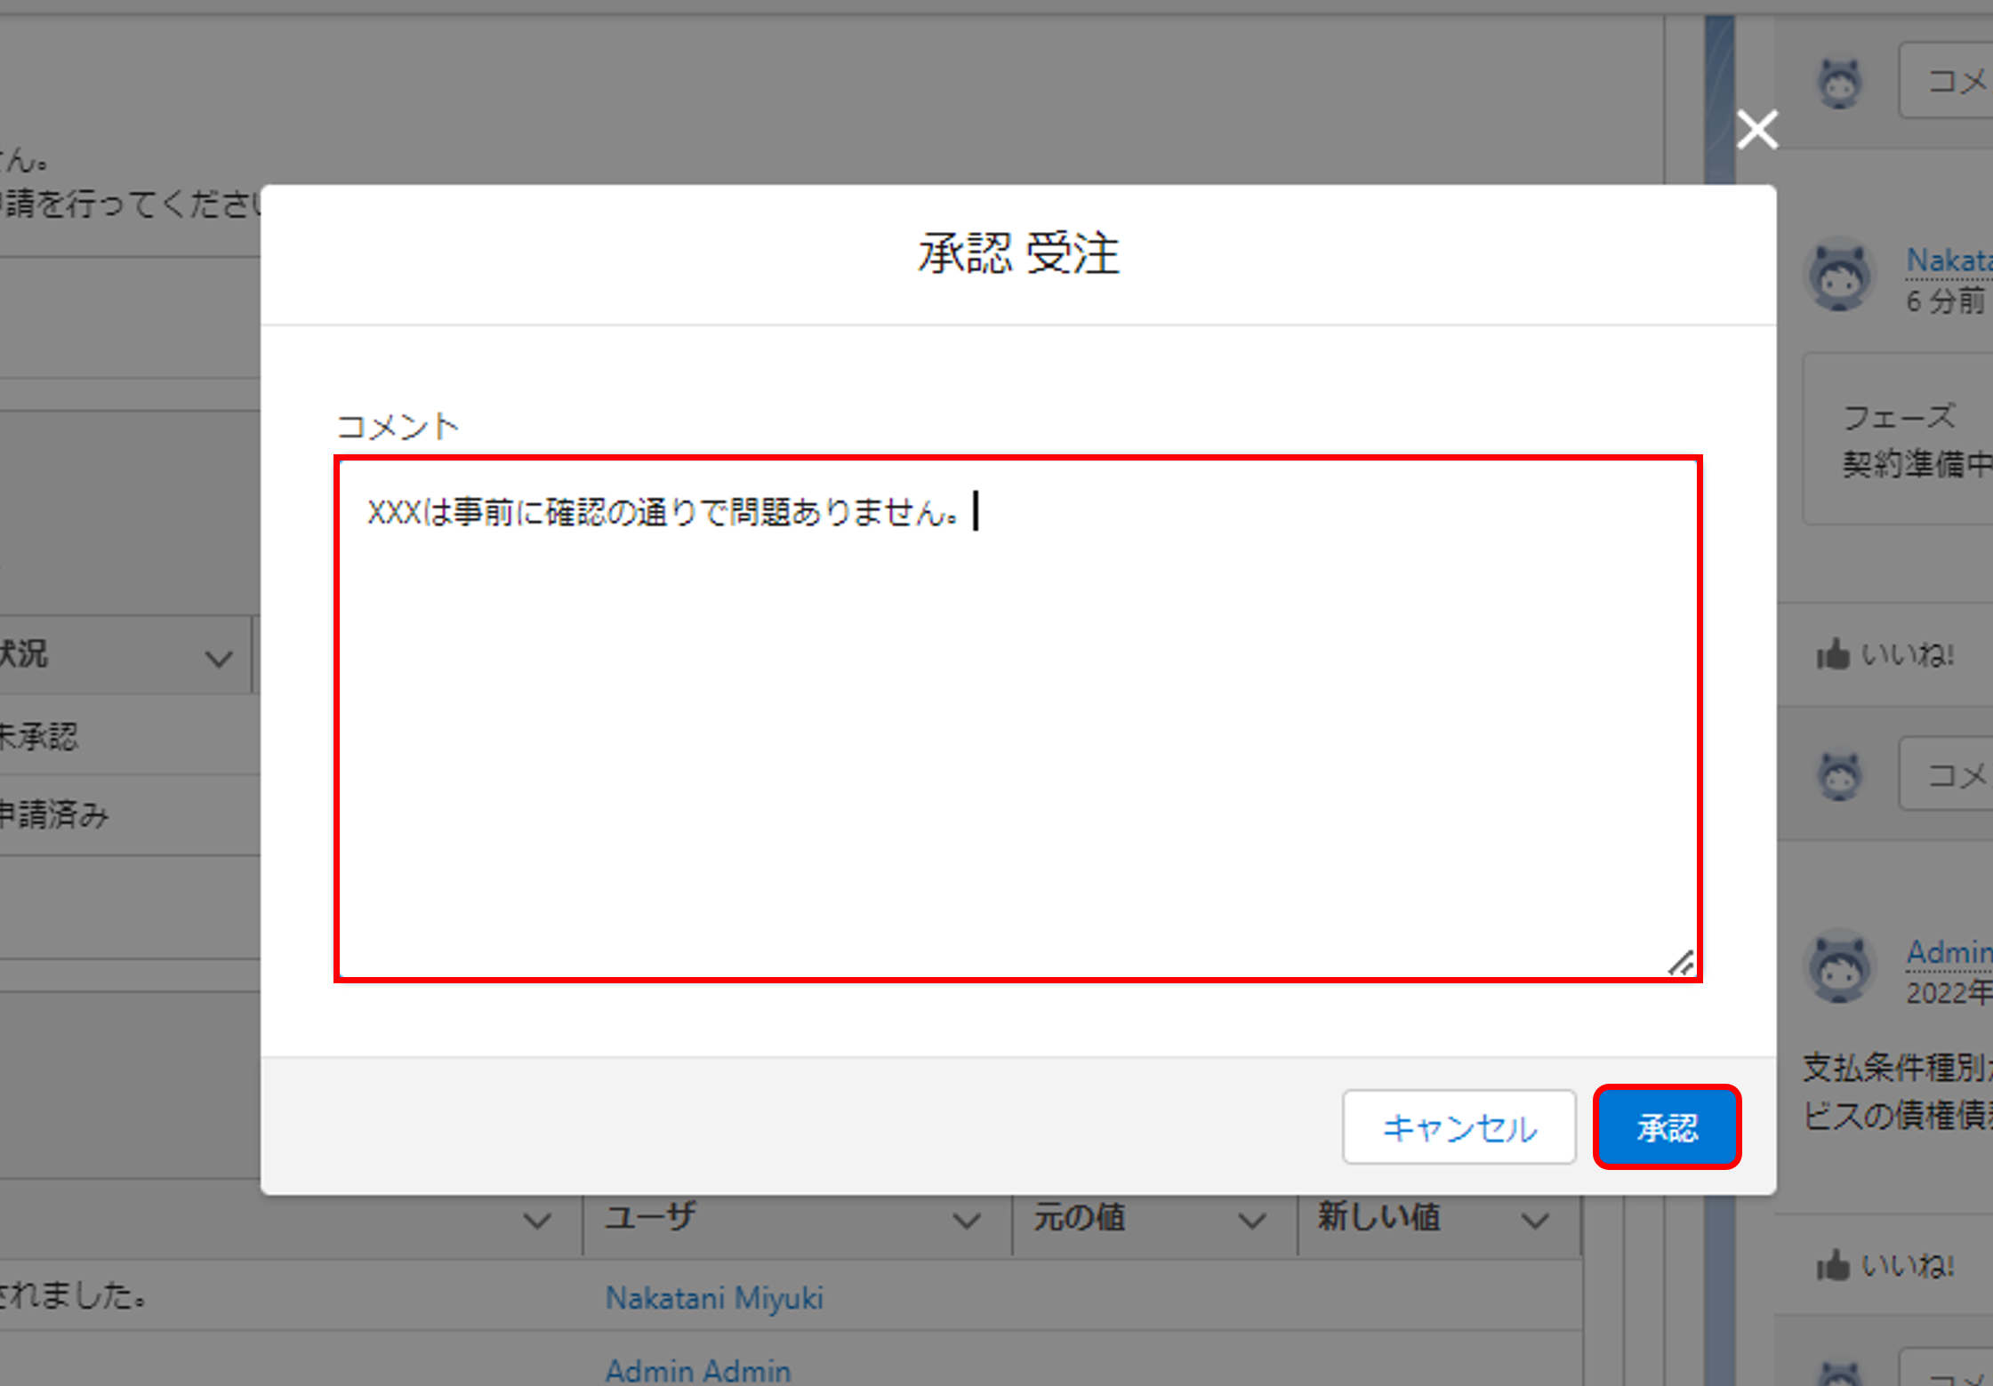Open chevron left of ユーザ column
The image size is (1993, 1386).
pos(536,1221)
